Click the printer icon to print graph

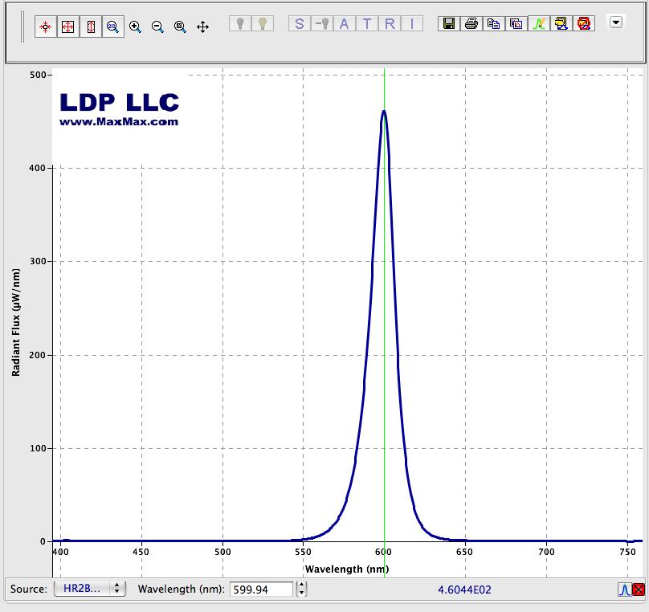(x=471, y=23)
